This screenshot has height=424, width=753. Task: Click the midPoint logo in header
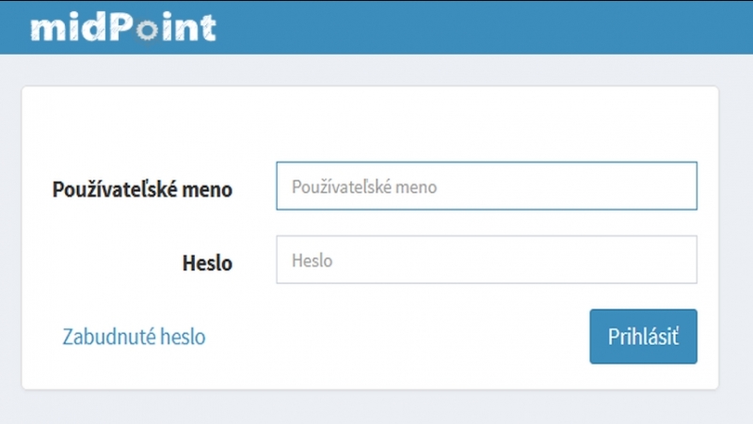tap(123, 28)
